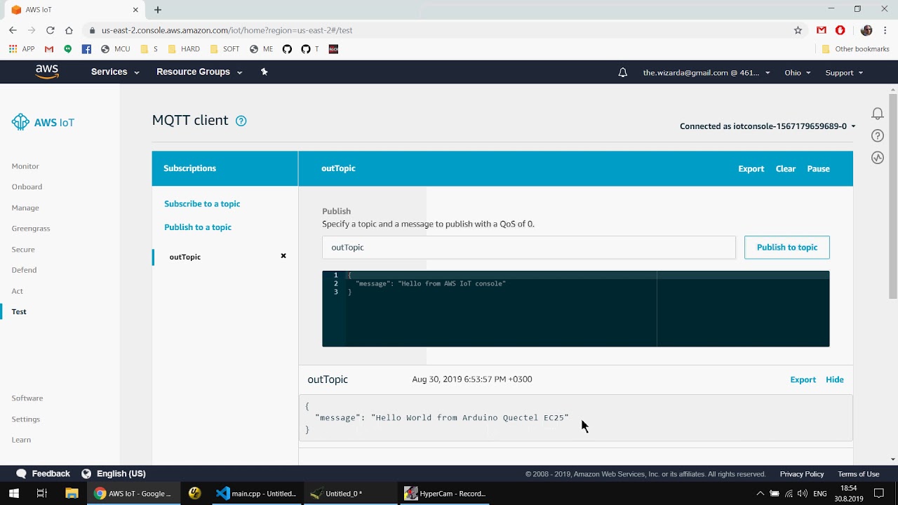Expand the Services dropdown menu
This screenshot has width=898, height=505.
[x=115, y=72]
